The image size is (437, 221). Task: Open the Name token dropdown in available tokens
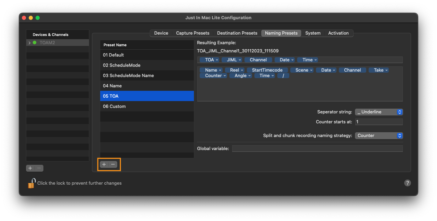[x=211, y=70]
